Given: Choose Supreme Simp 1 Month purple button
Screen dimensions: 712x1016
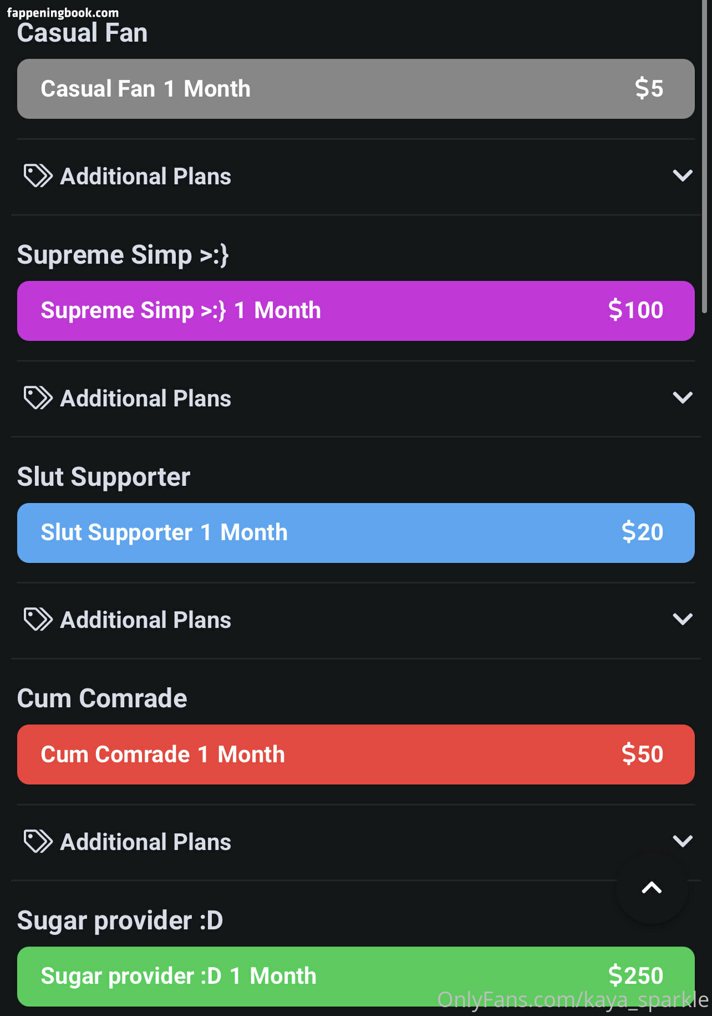Looking at the screenshot, I should coord(356,311).
